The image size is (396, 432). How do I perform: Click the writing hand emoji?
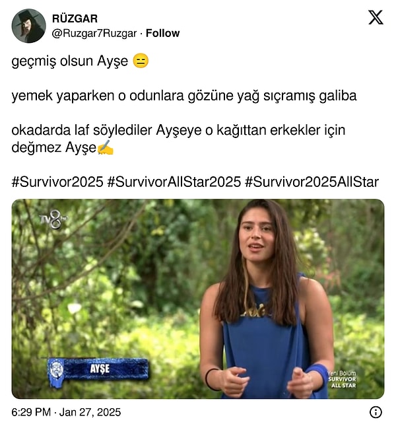coord(106,147)
